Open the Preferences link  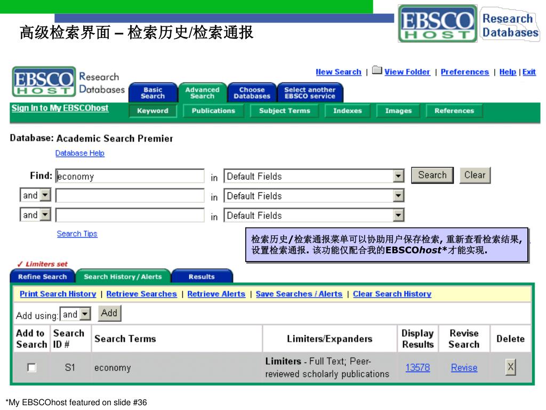point(465,72)
